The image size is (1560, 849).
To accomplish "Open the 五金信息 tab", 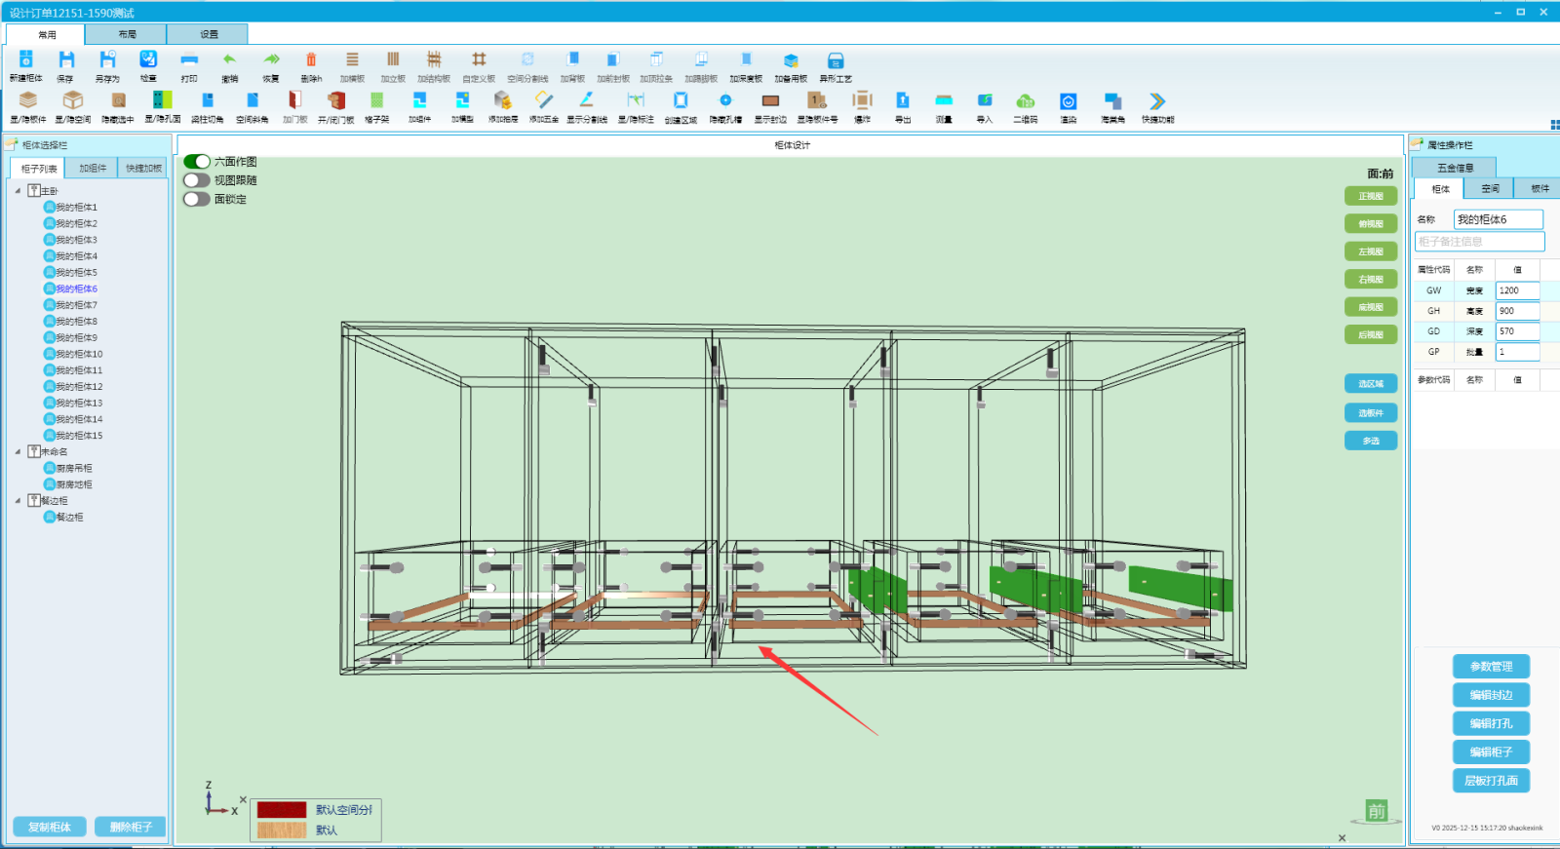I will [x=1455, y=168].
